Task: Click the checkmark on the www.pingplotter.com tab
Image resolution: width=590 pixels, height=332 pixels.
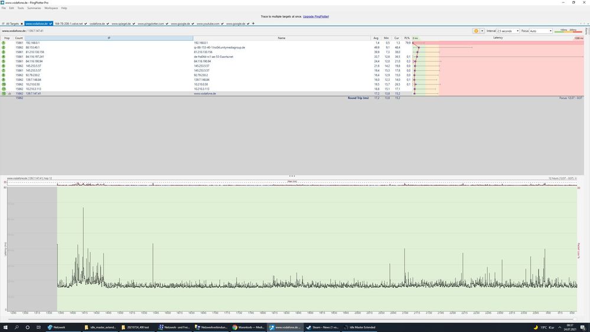Action: coord(167,24)
